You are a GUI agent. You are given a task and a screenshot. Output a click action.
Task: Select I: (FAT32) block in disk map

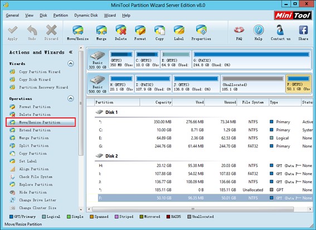(153, 84)
